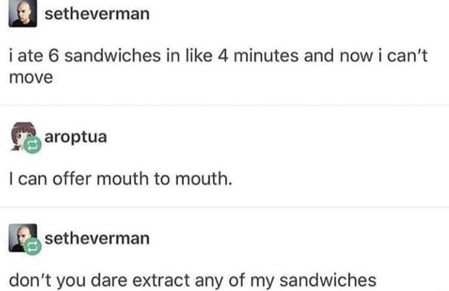This screenshot has height=291, width=449.
Task: Click the setheverman username in the last reply
Action: [x=96, y=238]
